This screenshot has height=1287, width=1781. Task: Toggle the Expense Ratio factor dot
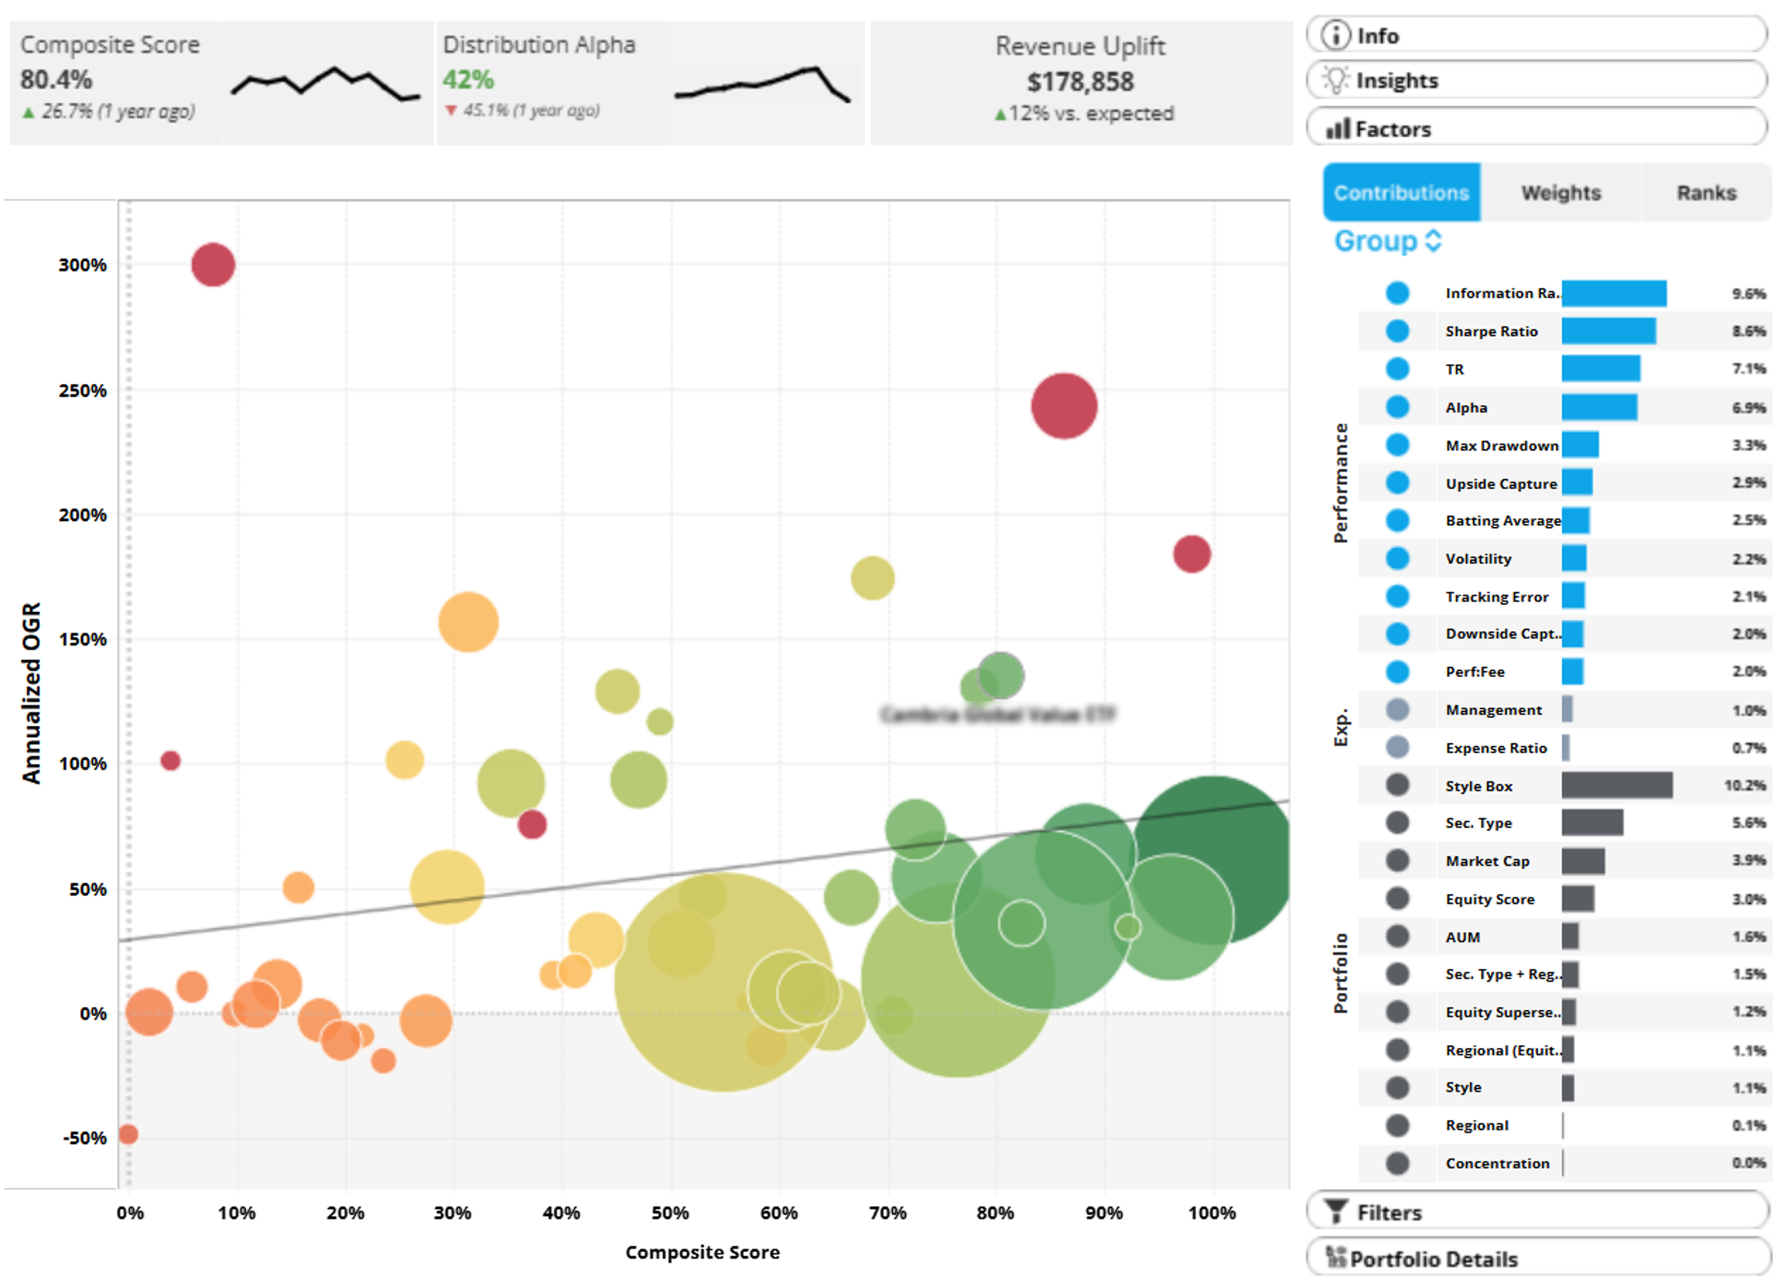[1397, 747]
